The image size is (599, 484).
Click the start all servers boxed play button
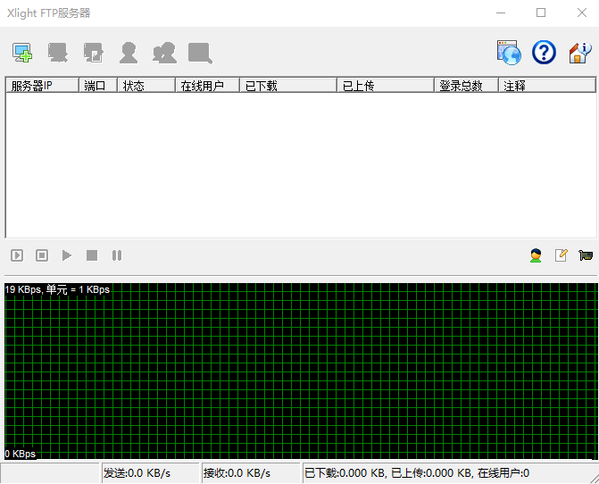click(17, 255)
